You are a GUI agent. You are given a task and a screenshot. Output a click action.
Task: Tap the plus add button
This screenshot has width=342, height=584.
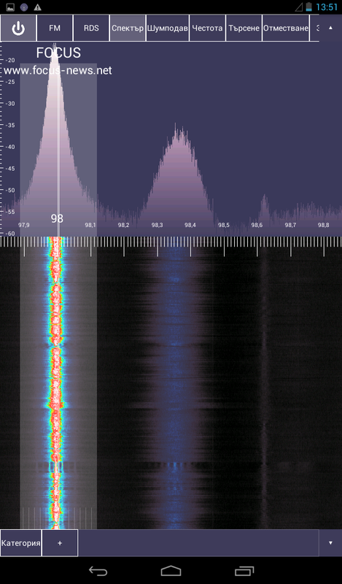tap(60, 543)
